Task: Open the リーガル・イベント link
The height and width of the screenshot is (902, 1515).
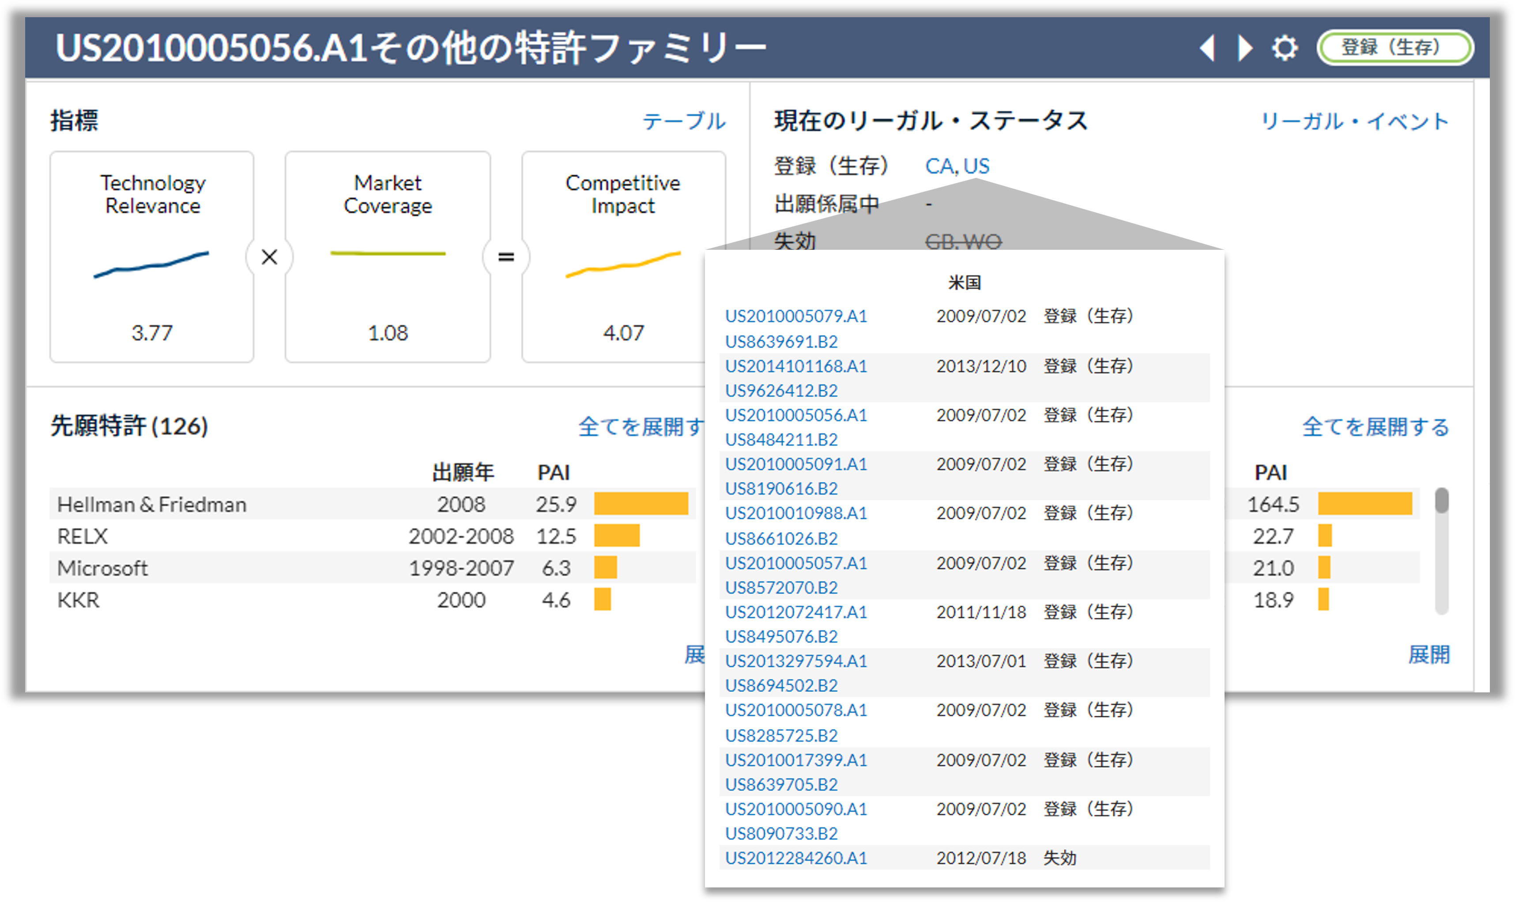Action: (x=1354, y=120)
